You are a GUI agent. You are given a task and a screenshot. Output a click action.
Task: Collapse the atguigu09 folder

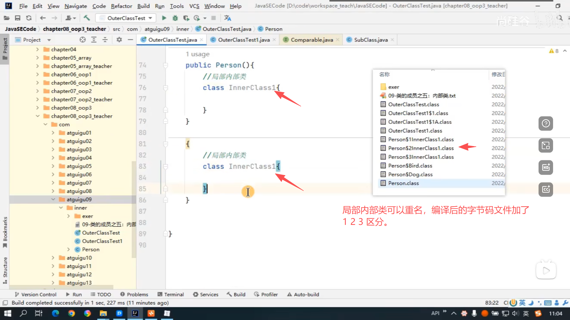click(x=53, y=199)
